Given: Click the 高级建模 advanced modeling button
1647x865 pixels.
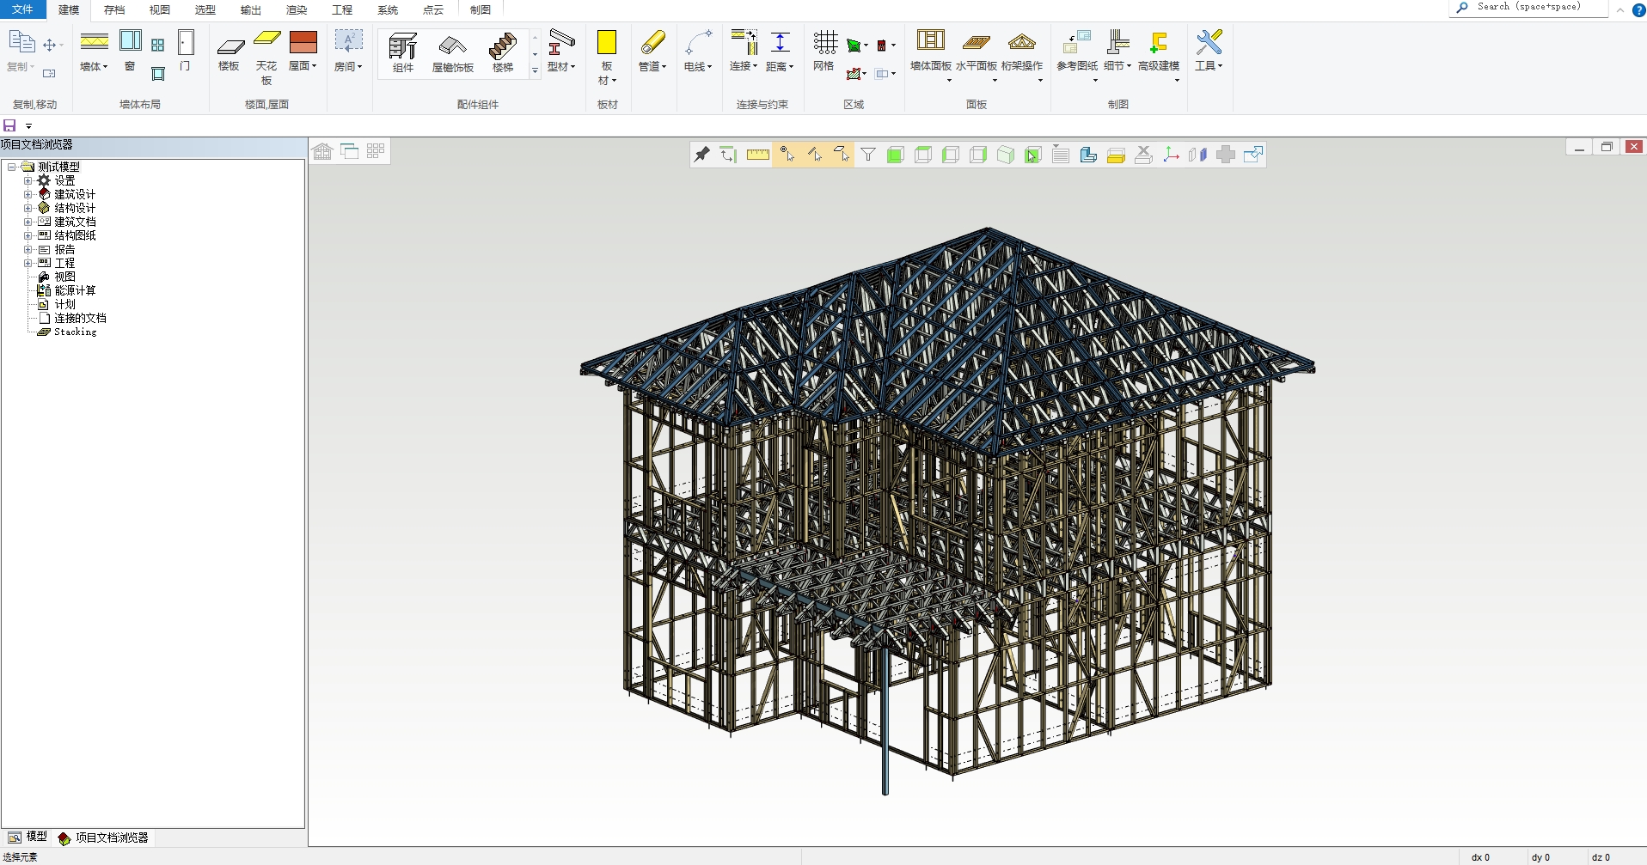Looking at the screenshot, I should [1159, 56].
